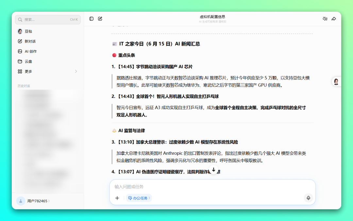
Task: Open the search box in sidebar
Action: 48,20
